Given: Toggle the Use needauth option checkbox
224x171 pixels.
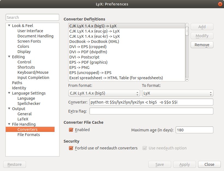Looking at the screenshot, I should [145, 148].
